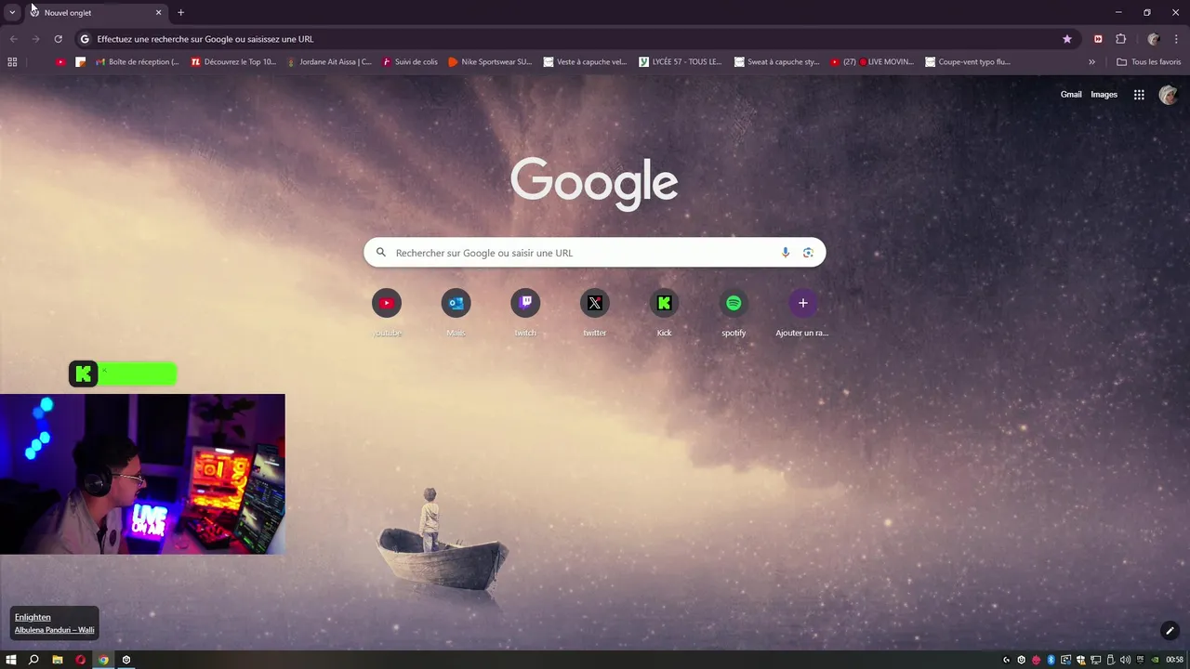Screen dimensions: 1190x669
Task: Focus the Chrome address bar
Action: point(576,39)
